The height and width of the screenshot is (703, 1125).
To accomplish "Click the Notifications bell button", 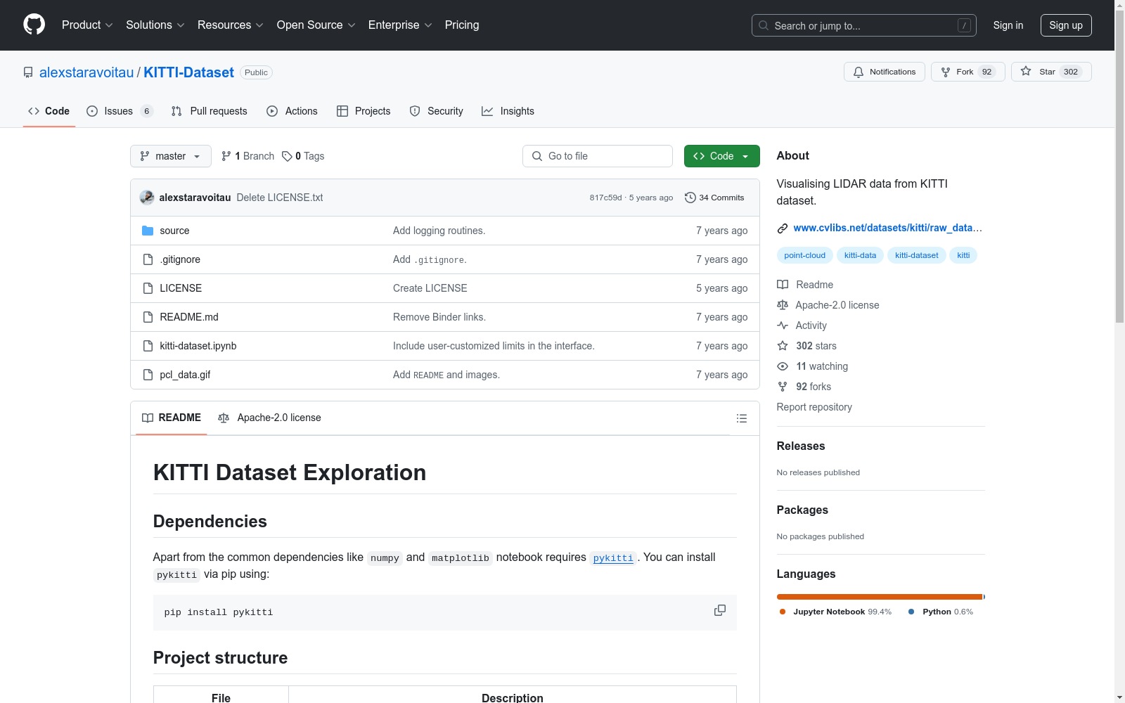I will click(x=884, y=72).
